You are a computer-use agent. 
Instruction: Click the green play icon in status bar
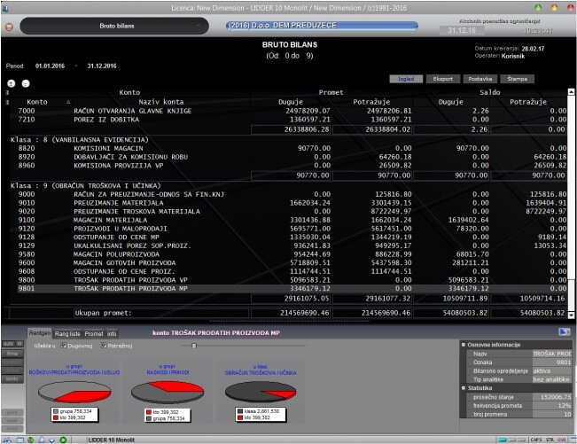(x=63, y=440)
